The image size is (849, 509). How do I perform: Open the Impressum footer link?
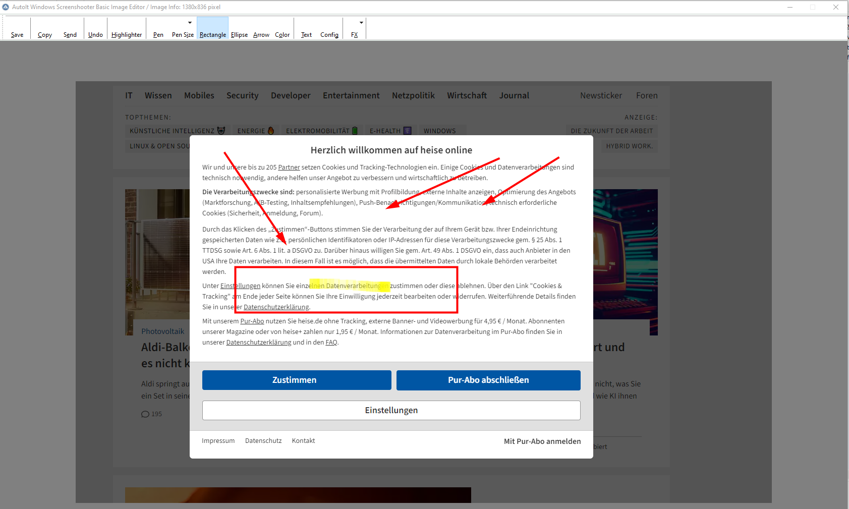tap(218, 440)
